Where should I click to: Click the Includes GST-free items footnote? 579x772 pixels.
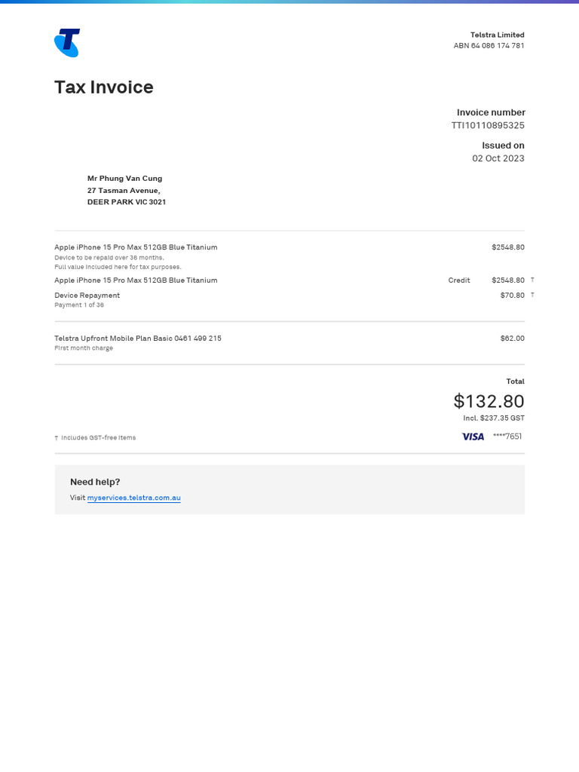[98, 438]
